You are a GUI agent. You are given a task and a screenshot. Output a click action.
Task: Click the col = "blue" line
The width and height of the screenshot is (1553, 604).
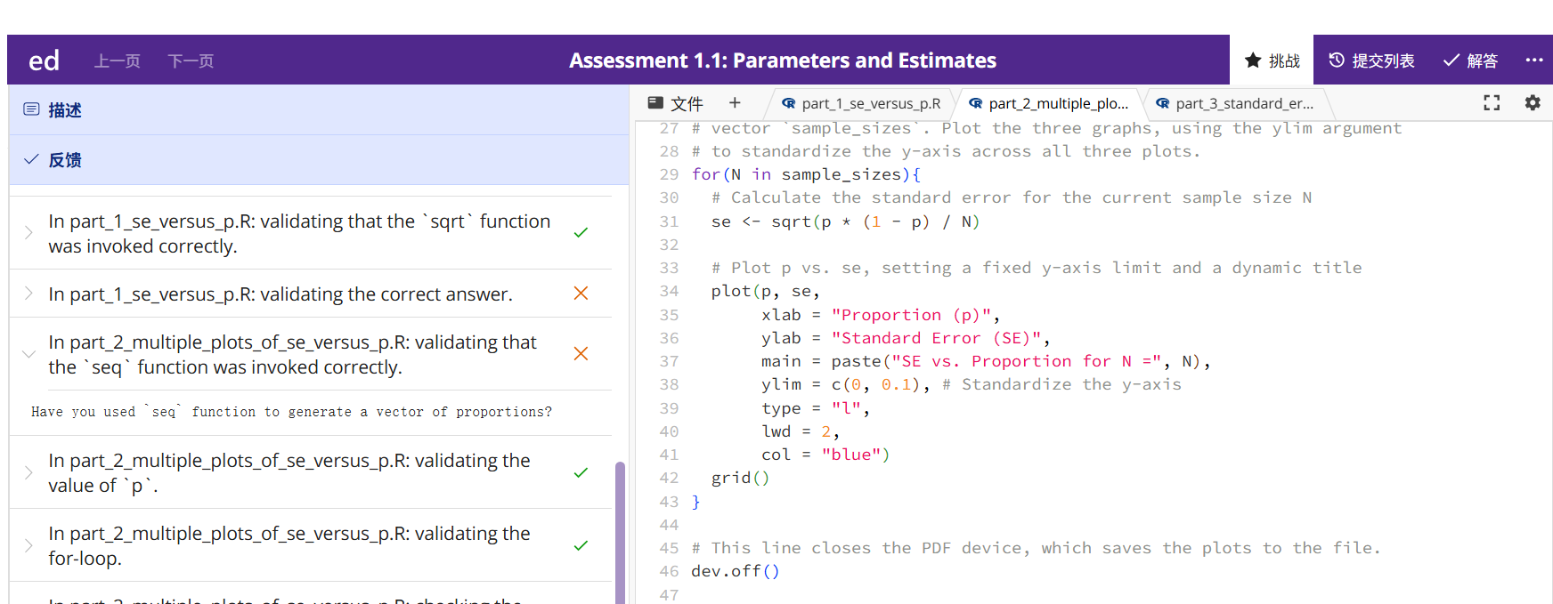point(825,455)
